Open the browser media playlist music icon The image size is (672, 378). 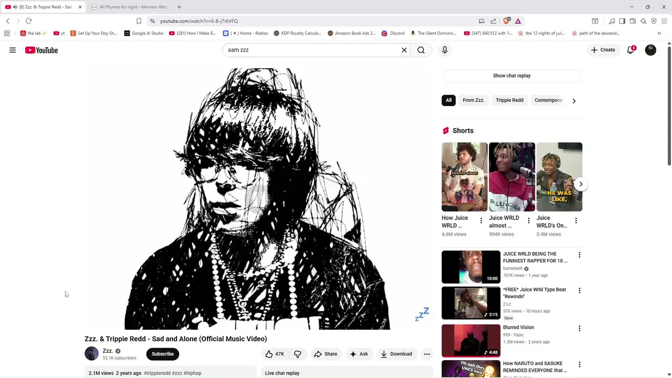pyautogui.click(x=612, y=21)
